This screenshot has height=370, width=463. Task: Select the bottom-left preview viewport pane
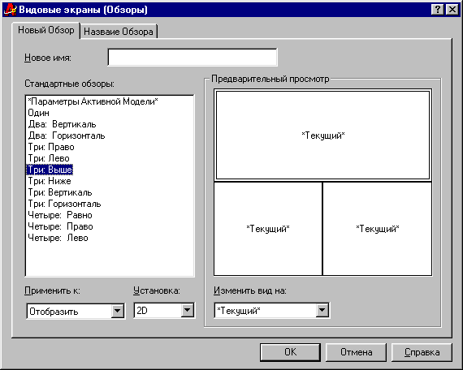point(268,229)
